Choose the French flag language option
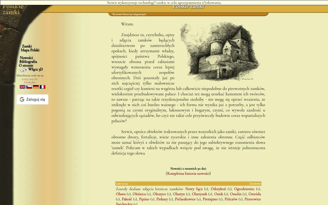Screen dimensions: 328x205 click(x=43, y=87)
